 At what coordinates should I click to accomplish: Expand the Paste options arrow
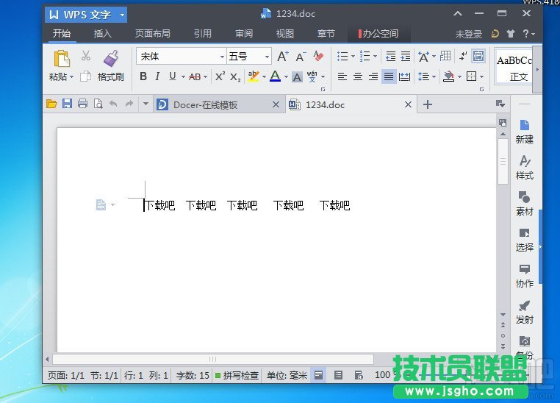pos(72,76)
